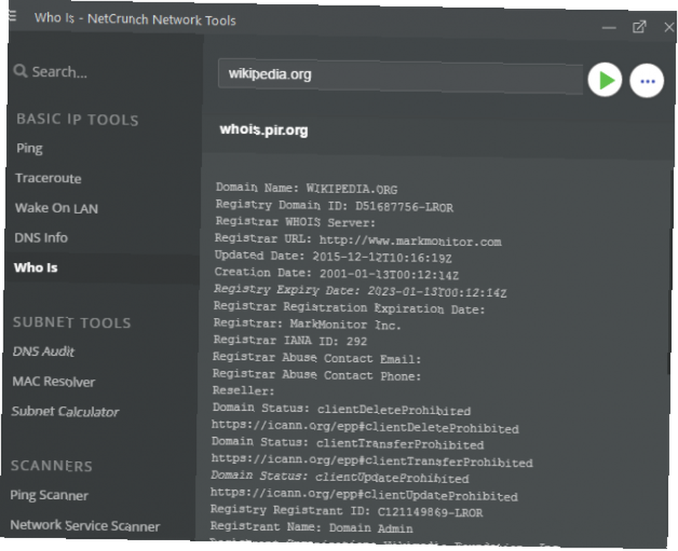Click the whois.pir.org server heading
Viewport: 678px width, 551px height.
coord(264,130)
